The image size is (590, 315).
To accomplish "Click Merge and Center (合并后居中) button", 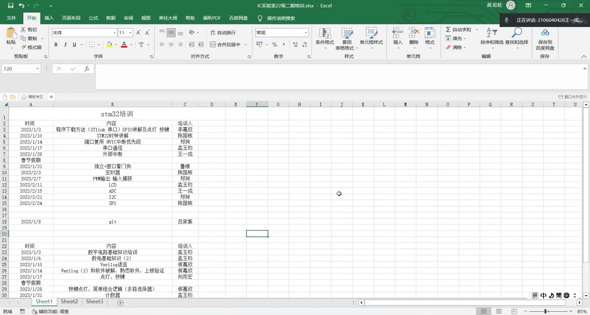I will [x=225, y=45].
